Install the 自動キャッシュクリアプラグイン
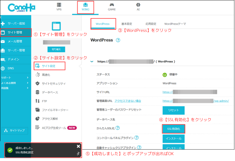This screenshot has width=235, height=161. [x=173, y=147]
